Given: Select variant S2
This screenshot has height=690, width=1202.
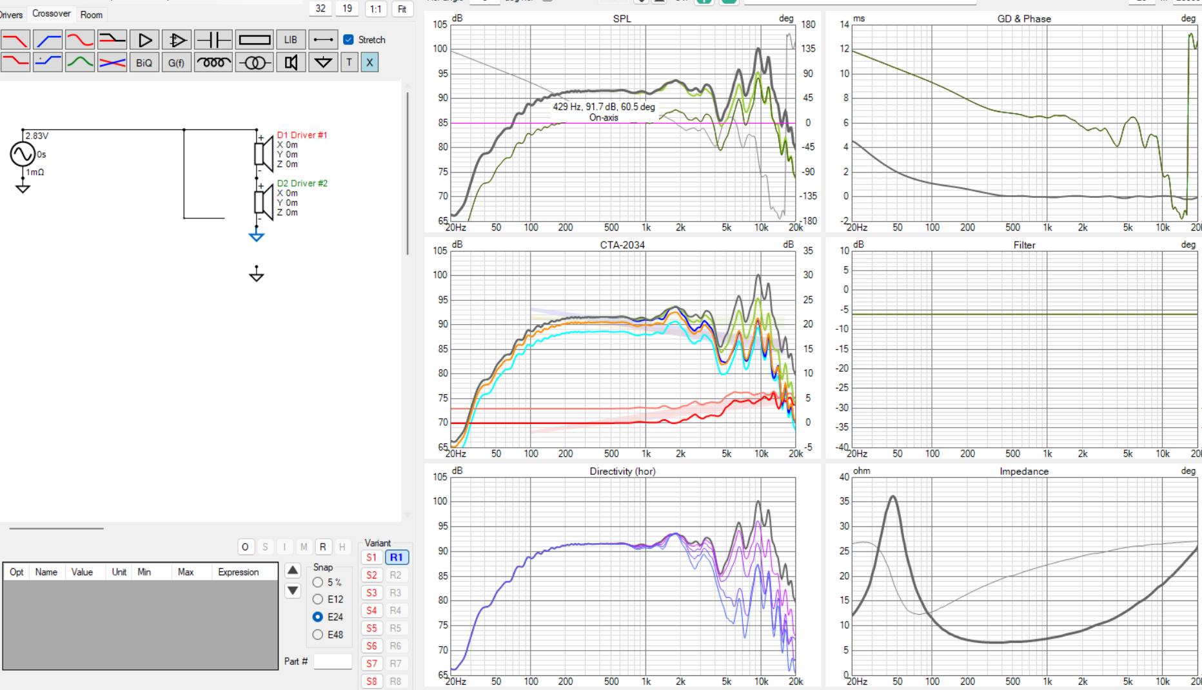Looking at the screenshot, I should pos(371,575).
